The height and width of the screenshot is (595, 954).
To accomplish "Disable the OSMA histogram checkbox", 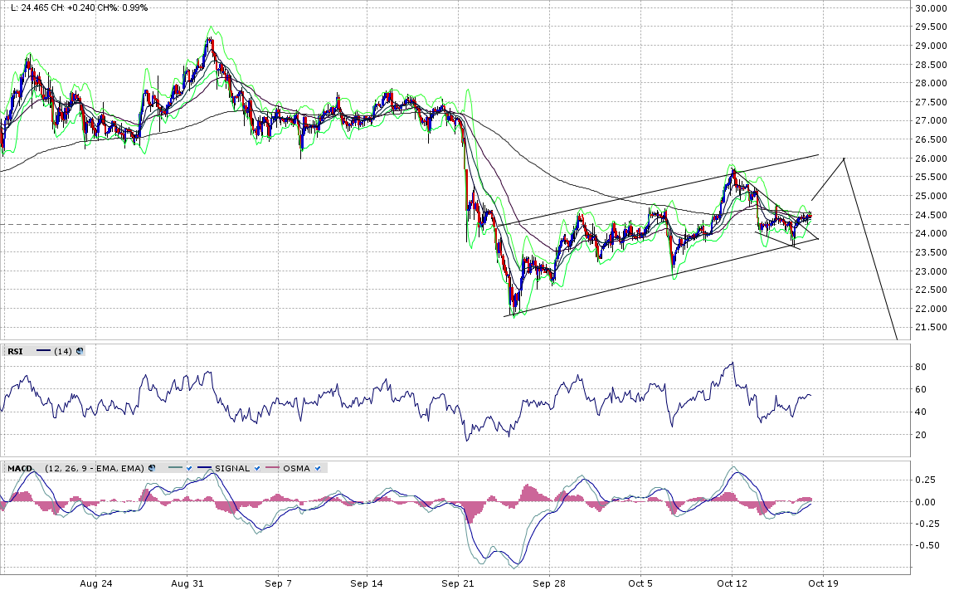I will 319,468.
